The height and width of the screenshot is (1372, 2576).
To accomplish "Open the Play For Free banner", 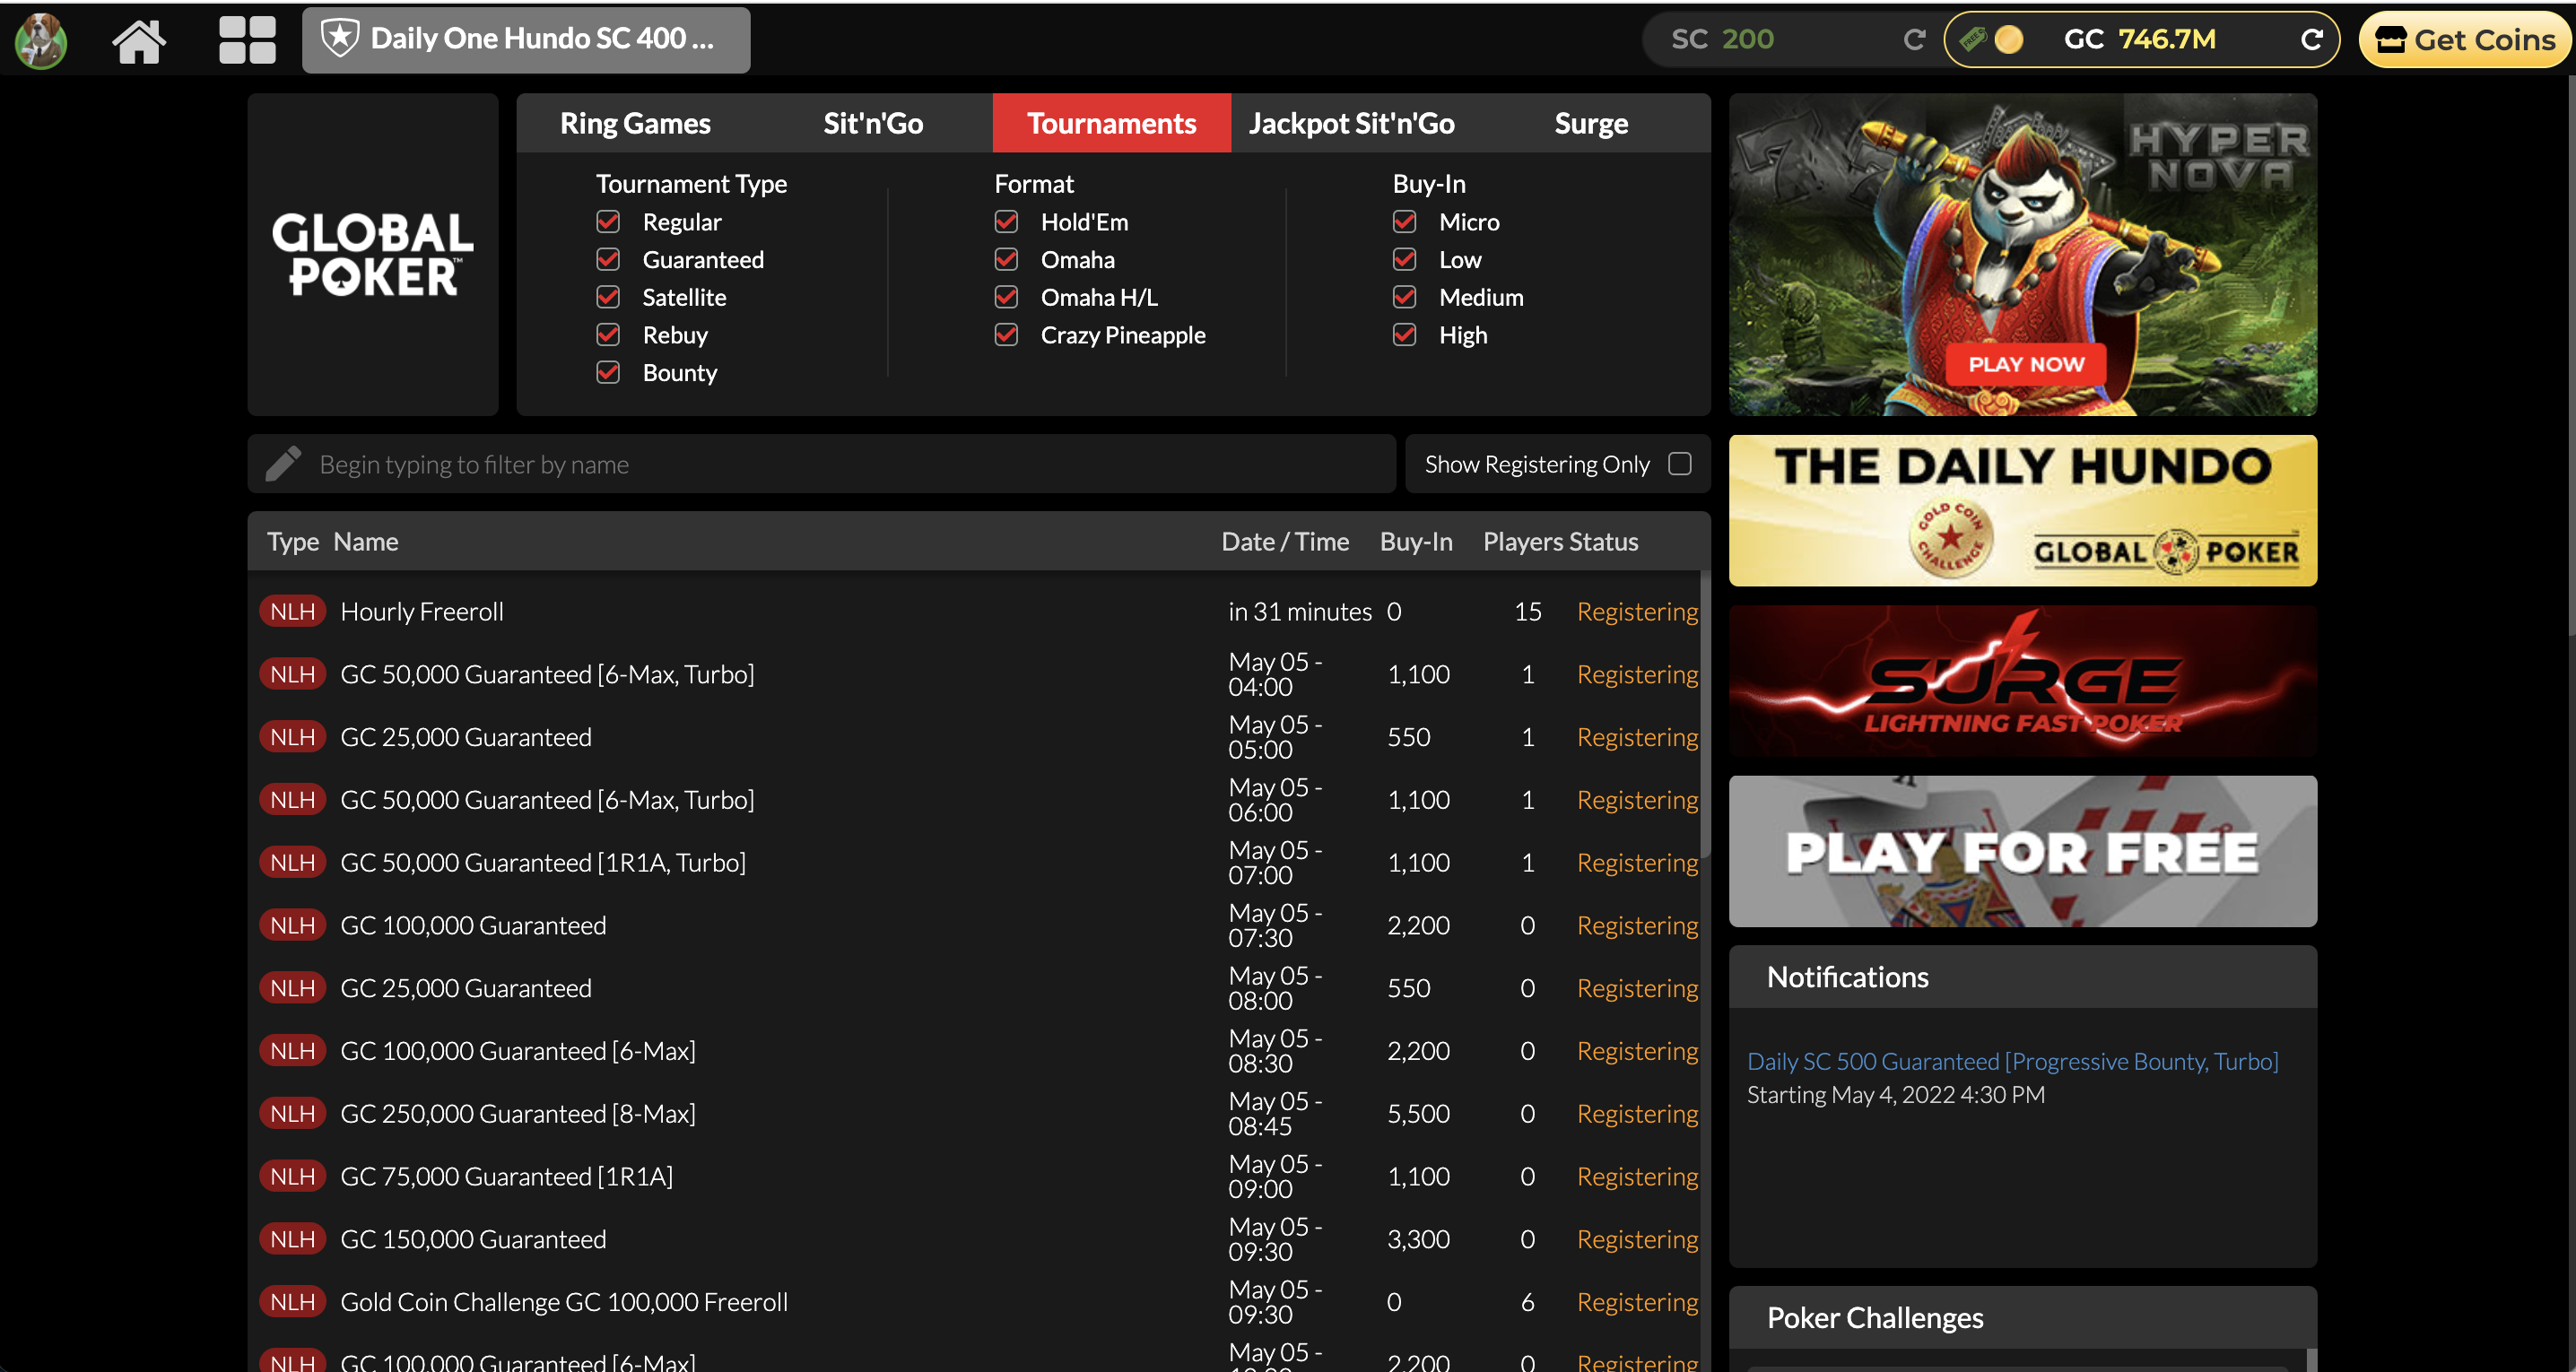I will point(2022,851).
